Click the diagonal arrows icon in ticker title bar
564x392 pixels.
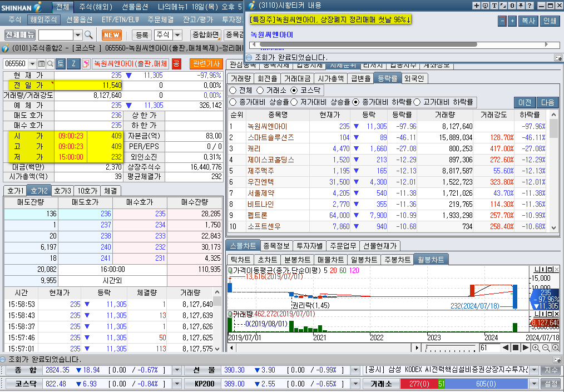pos(503,6)
